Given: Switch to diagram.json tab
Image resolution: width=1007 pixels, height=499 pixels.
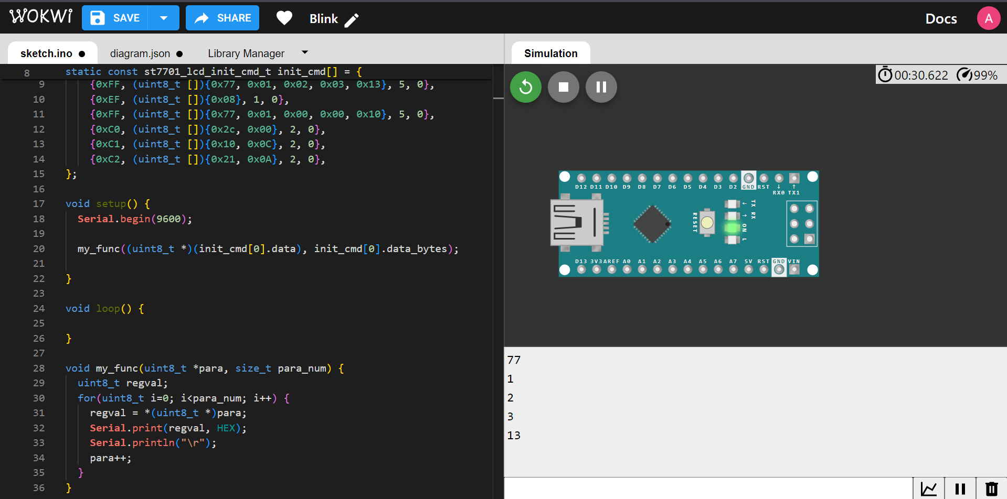Looking at the screenshot, I should point(140,53).
